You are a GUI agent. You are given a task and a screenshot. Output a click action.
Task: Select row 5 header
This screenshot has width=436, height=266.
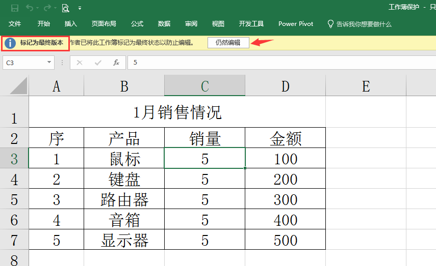coord(14,199)
